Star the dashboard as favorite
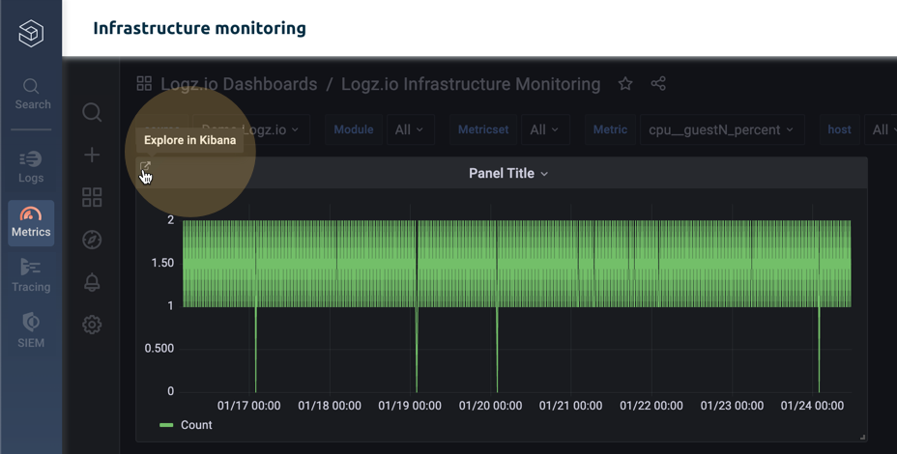This screenshot has width=897, height=454. pyautogui.click(x=625, y=84)
